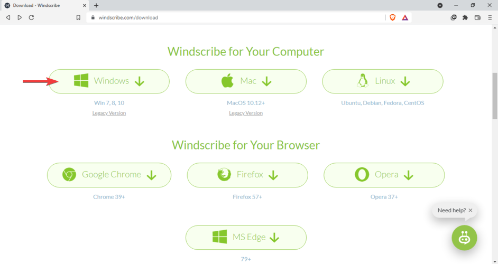Click the Windscribe for Your Computer heading
This screenshot has width=498, height=264.
[246, 51]
